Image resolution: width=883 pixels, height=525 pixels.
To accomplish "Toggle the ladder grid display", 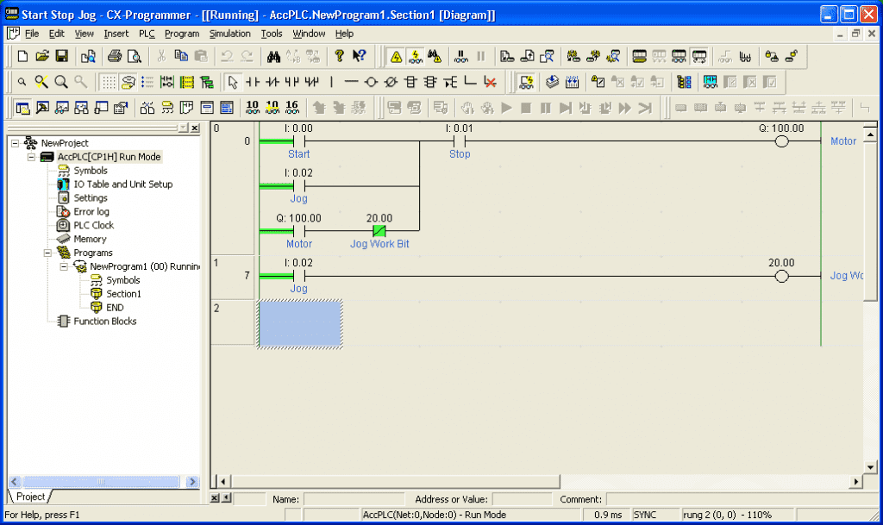I will coord(108,82).
